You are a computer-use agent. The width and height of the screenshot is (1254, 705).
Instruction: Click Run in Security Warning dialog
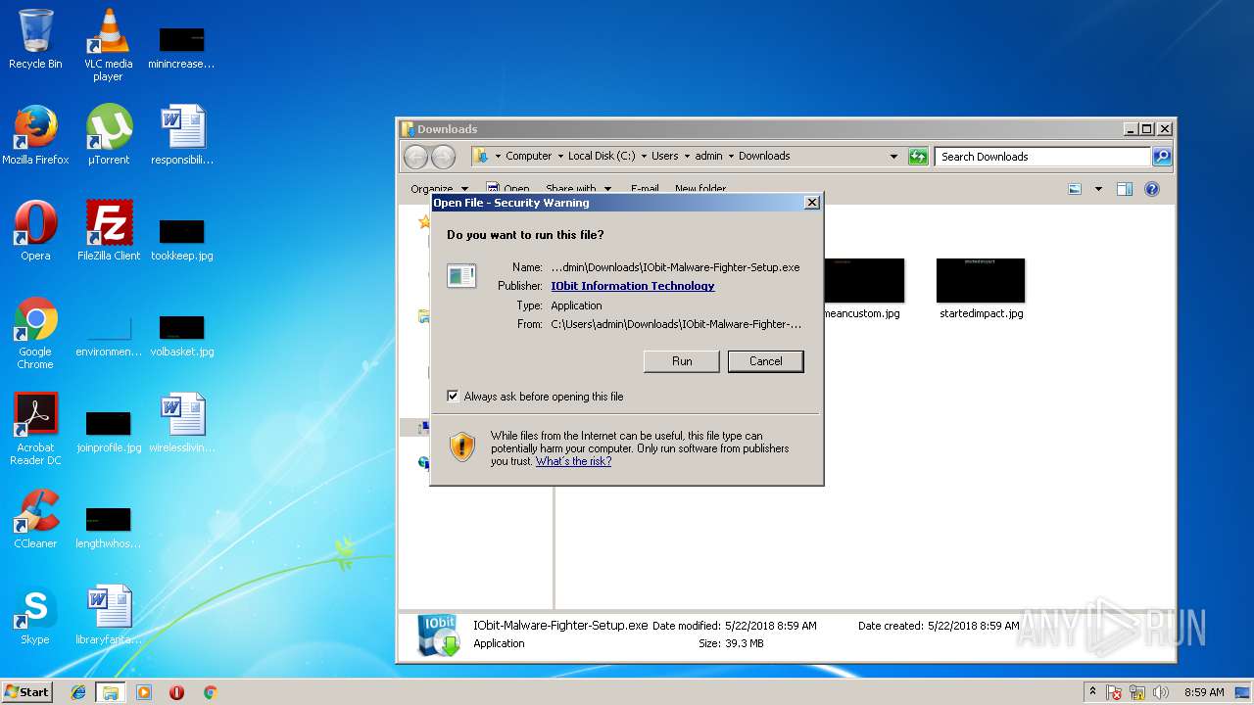point(682,361)
